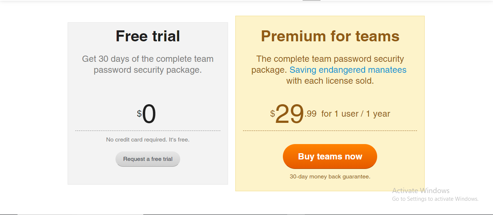Click the Buy teams now button
The image size is (493, 215).
(330, 156)
